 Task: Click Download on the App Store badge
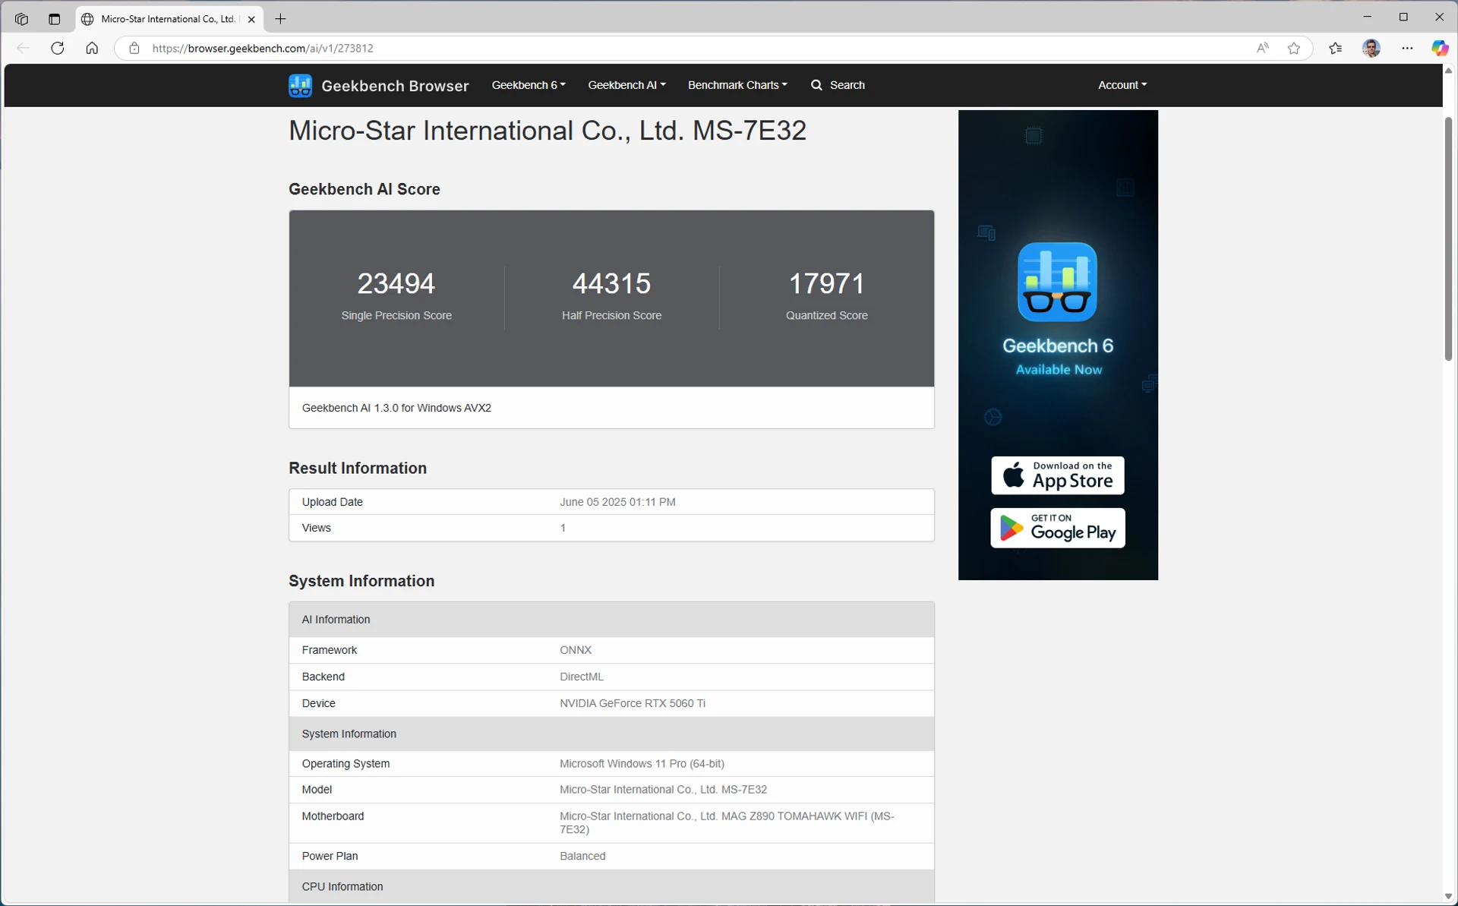(1058, 475)
